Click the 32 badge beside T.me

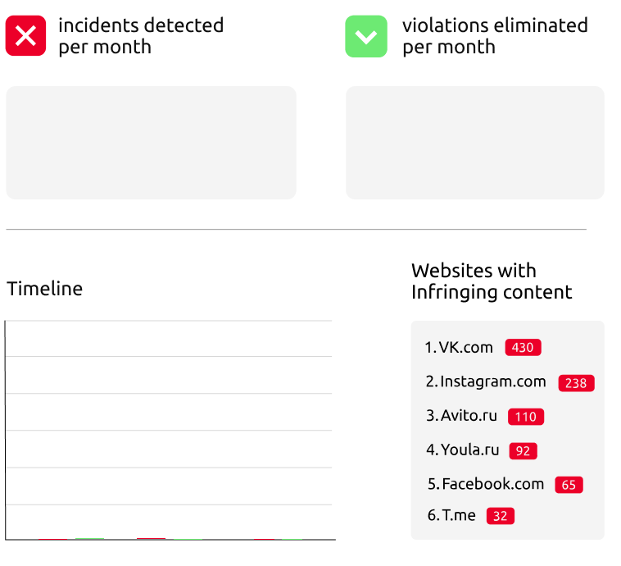point(500,516)
